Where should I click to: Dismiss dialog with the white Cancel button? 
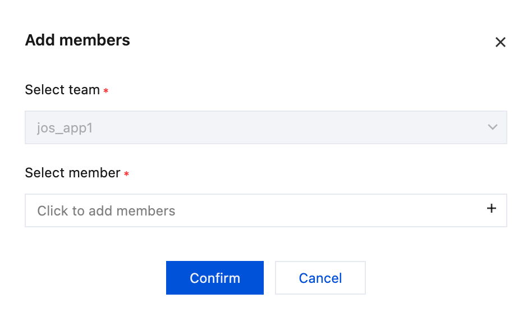320,278
